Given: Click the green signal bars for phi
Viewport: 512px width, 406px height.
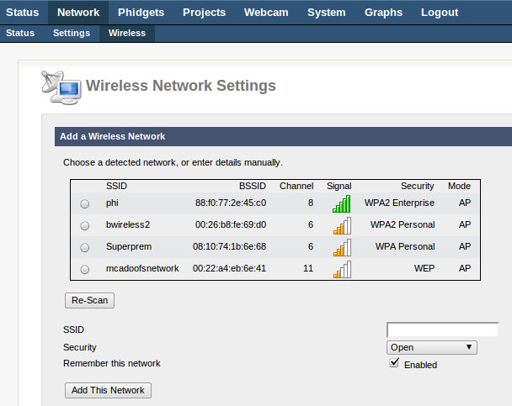Looking at the screenshot, I should click(342, 203).
